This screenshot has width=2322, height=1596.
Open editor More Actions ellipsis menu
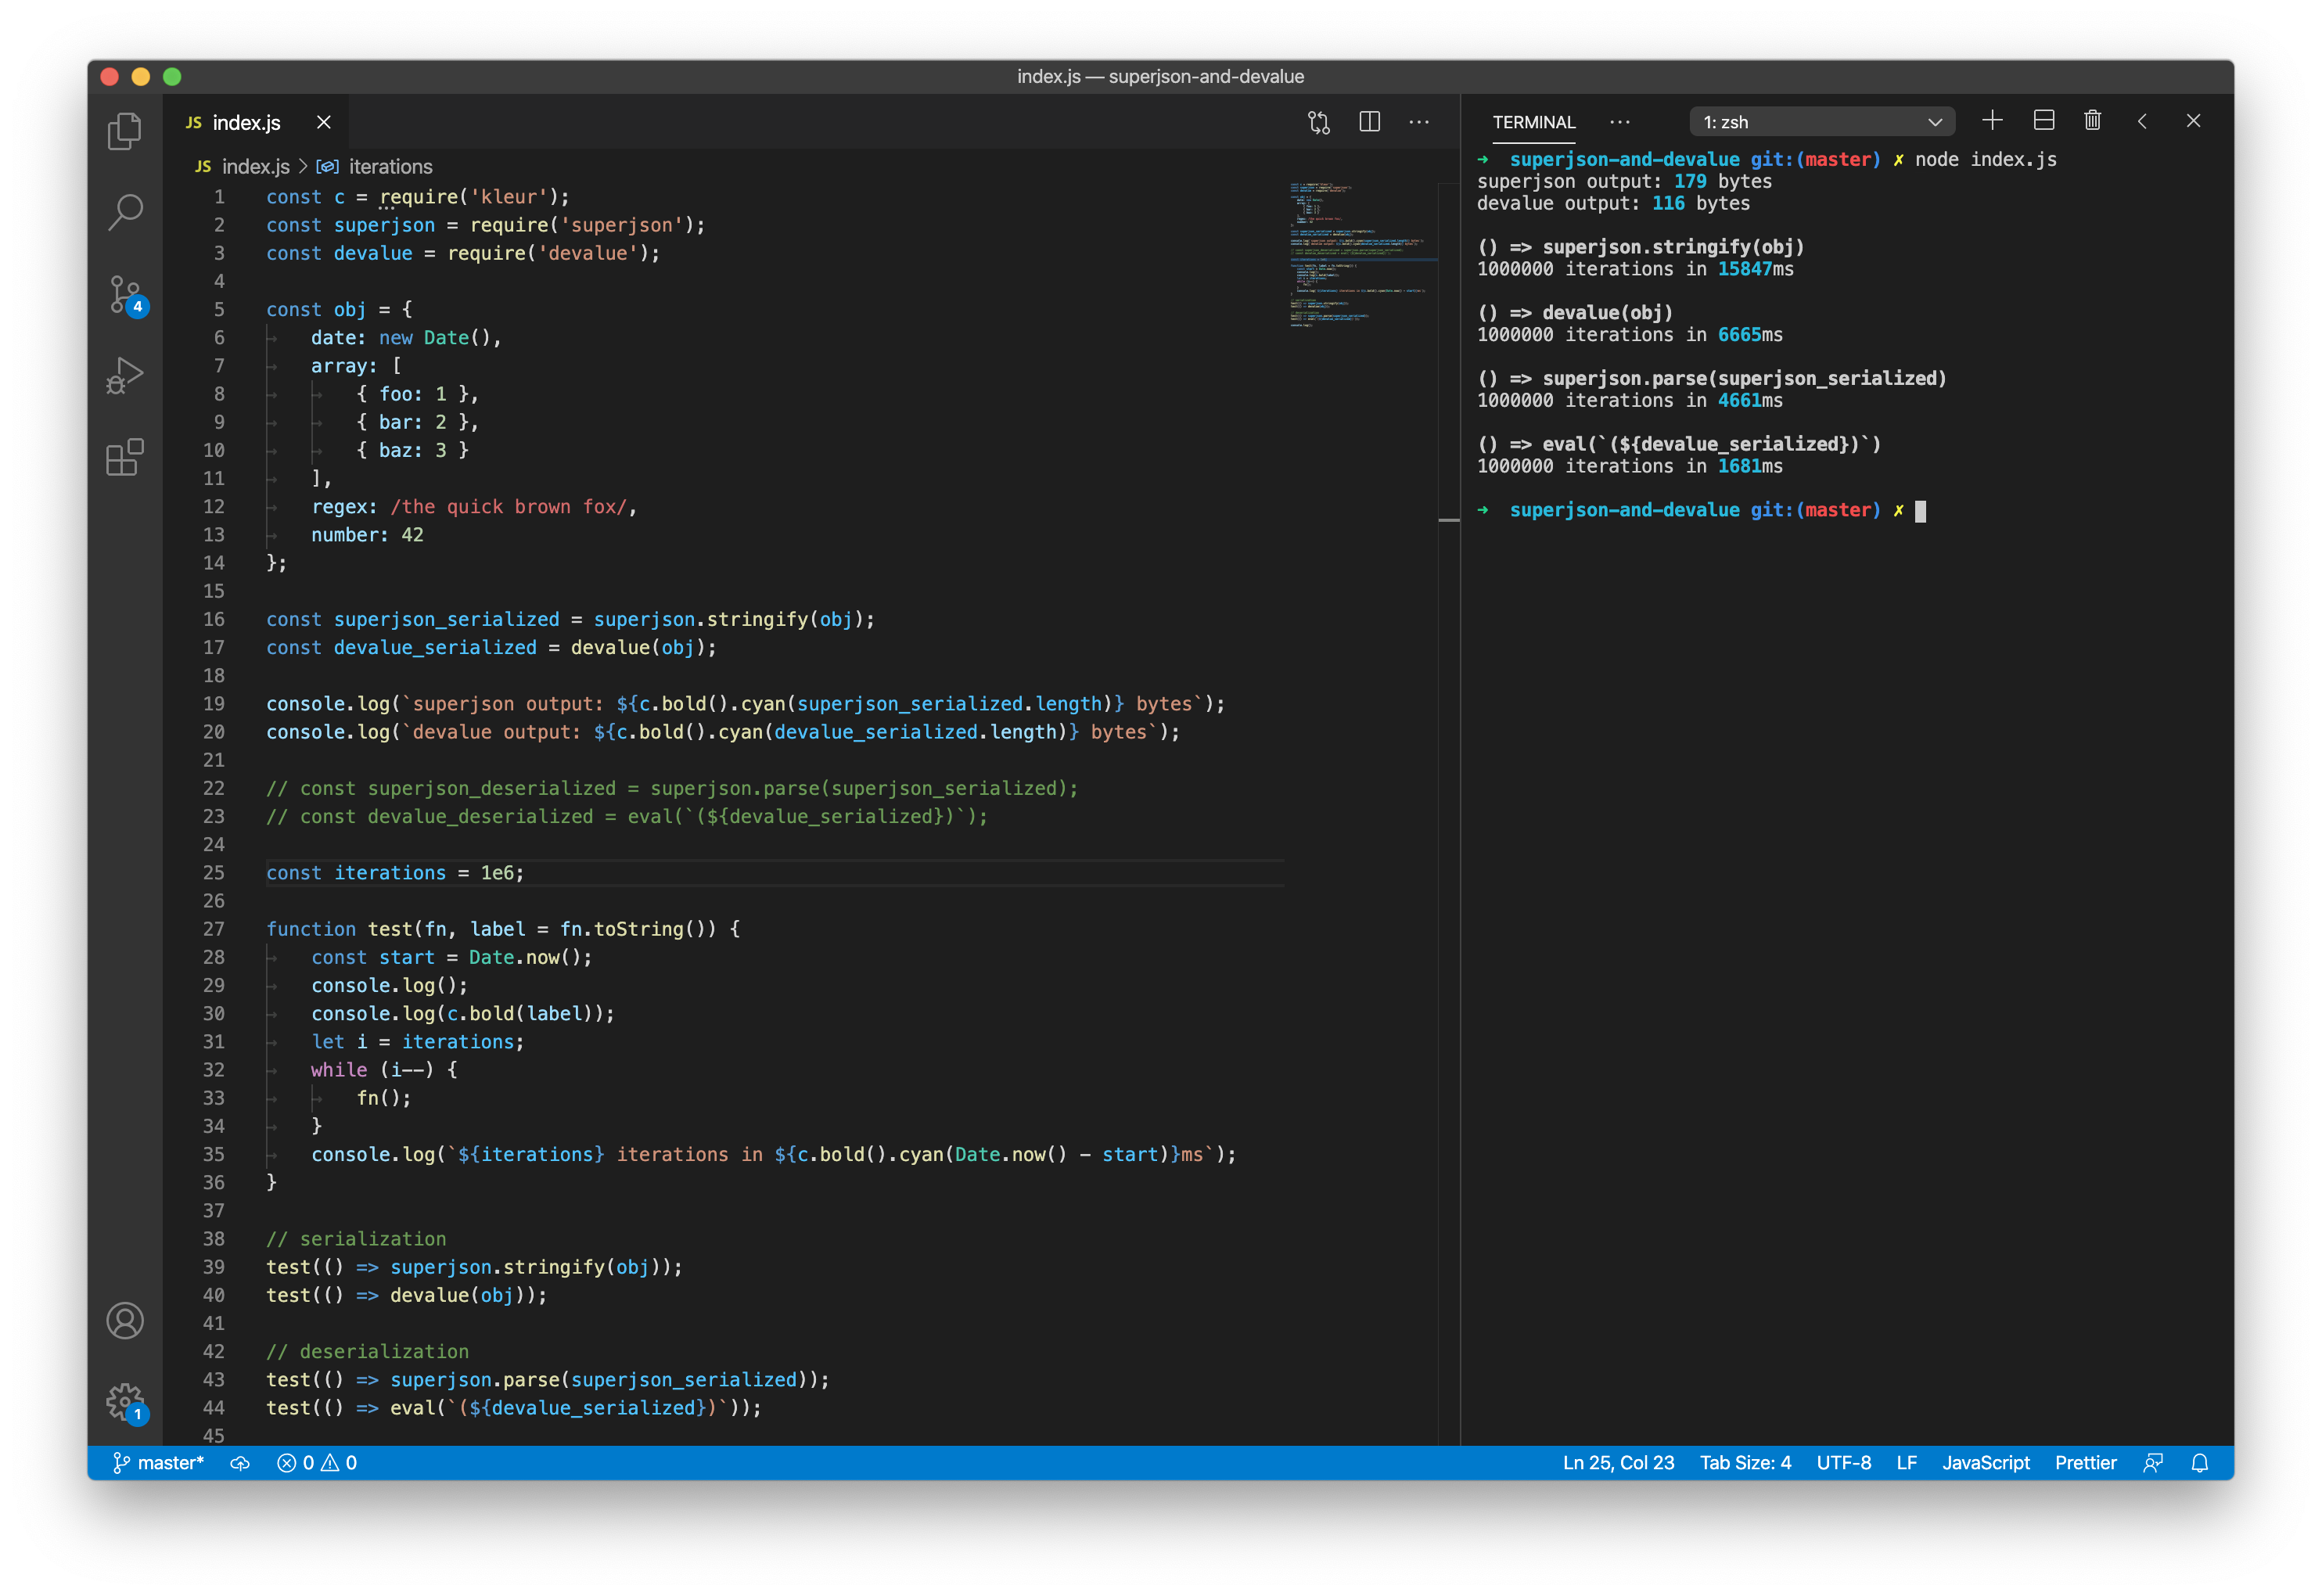click(x=1418, y=122)
